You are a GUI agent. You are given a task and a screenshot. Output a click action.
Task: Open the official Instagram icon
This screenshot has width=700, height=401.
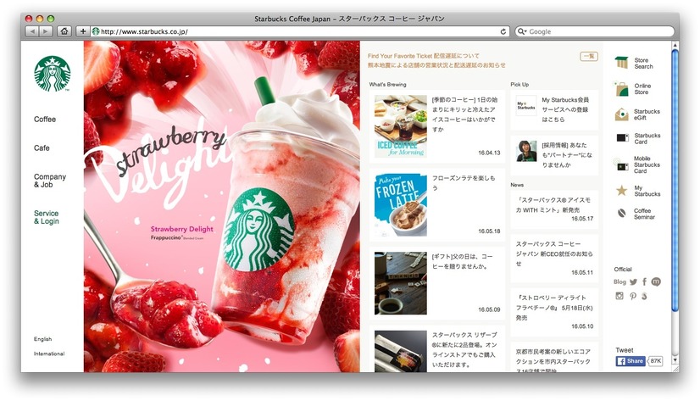click(619, 296)
